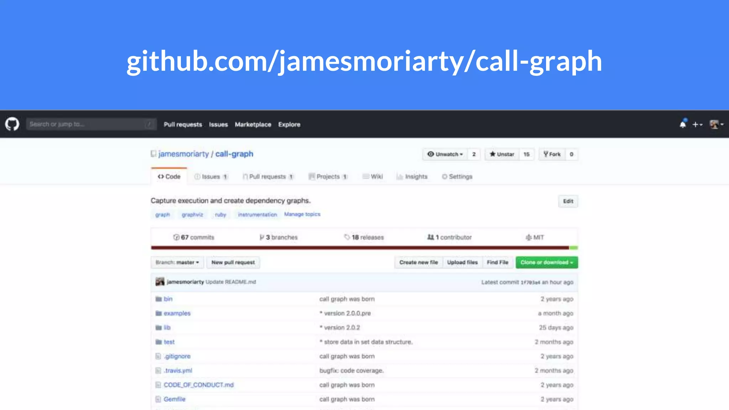Screen dimensions: 729x410
Task: Switch to the Insights tab
Action: (412, 177)
